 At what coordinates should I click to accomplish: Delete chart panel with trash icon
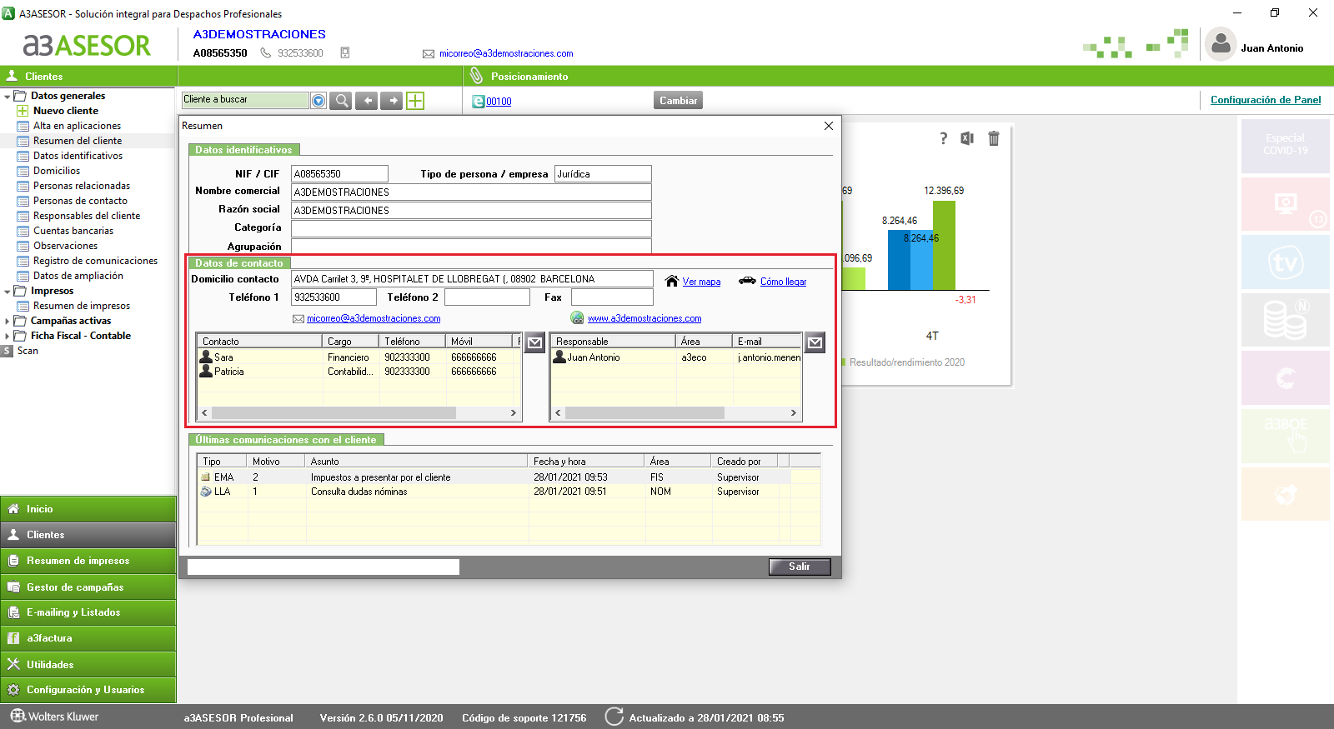point(994,138)
